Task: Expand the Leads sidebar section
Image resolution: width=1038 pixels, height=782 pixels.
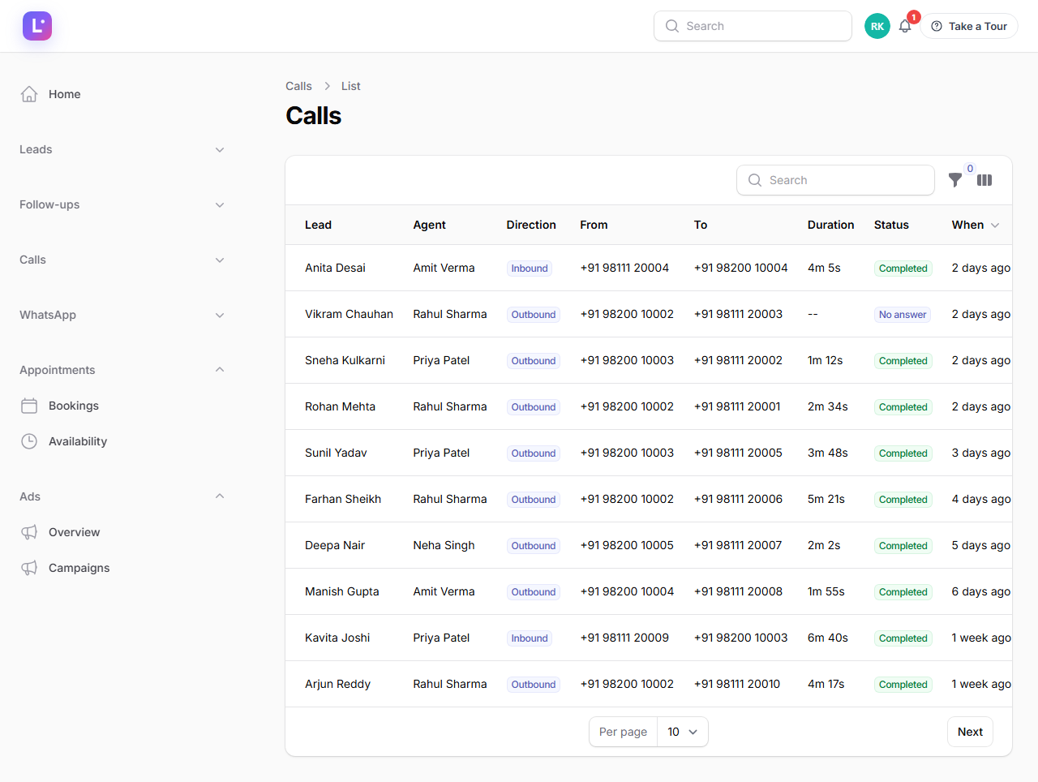Action: coord(122,149)
